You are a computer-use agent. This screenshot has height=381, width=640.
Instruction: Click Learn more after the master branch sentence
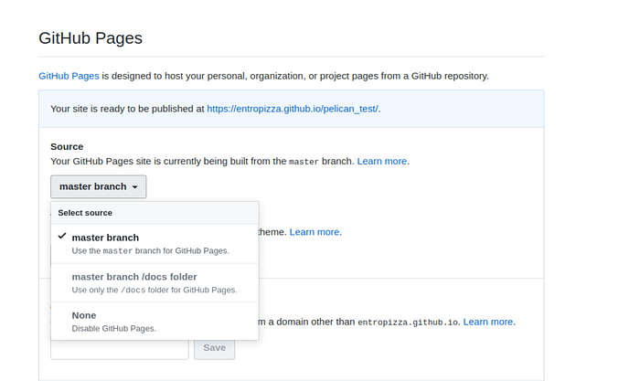[382, 161]
